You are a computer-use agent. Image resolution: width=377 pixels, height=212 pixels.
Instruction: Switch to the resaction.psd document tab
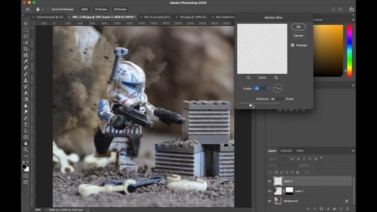50,17
